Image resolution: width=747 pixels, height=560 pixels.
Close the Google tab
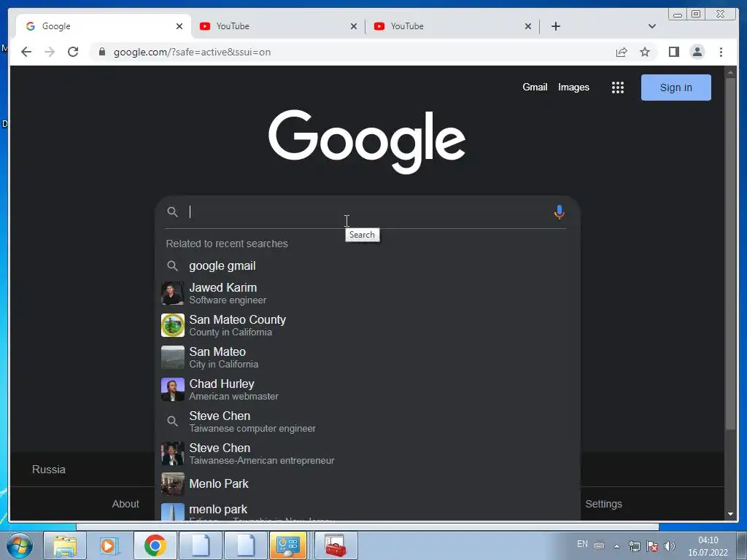[x=179, y=26]
